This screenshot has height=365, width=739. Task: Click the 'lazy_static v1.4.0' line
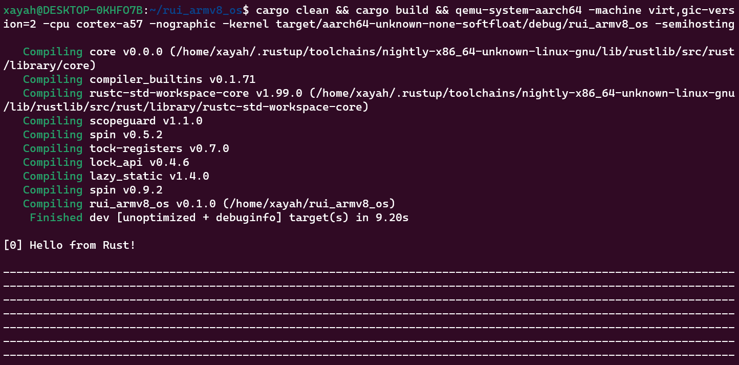click(x=149, y=176)
